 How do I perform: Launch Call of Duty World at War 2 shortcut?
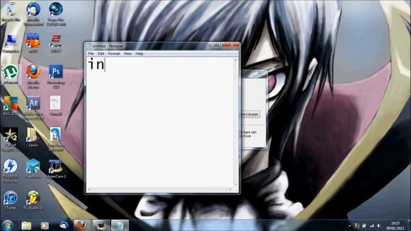(11, 139)
